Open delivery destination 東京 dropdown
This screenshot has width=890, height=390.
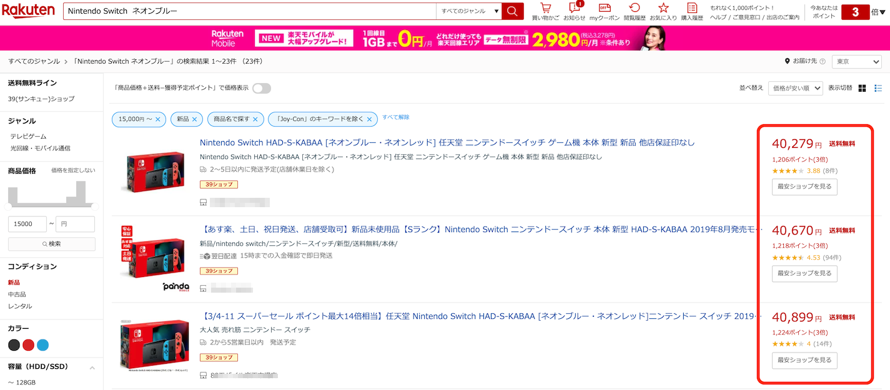click(856, 62)
